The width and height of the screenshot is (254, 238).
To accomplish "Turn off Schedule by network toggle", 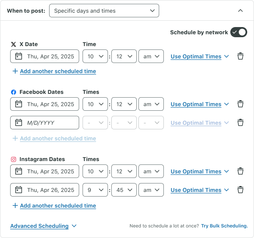I will click(x=238, y=32).
